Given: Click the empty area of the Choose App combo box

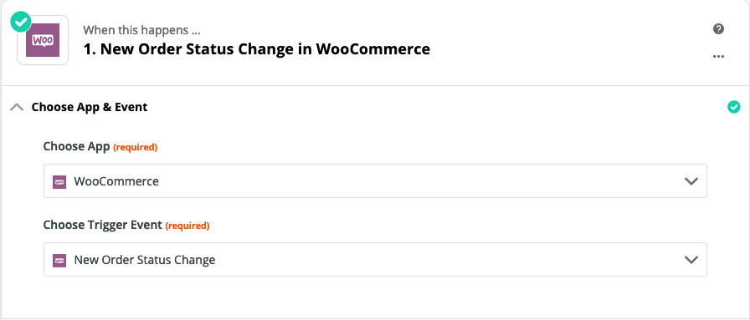Looking at the screenshot, I should (x=421, y=181).
